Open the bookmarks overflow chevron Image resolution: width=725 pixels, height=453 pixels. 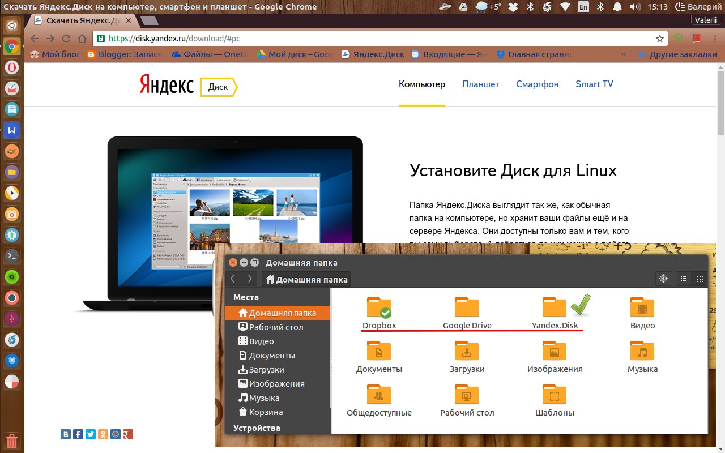[623, 54]
